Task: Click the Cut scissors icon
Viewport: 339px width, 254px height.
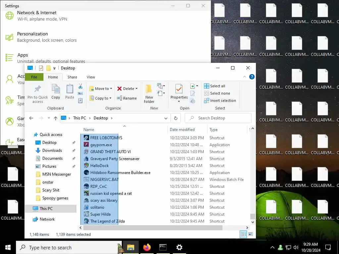Action: point(80,86)
